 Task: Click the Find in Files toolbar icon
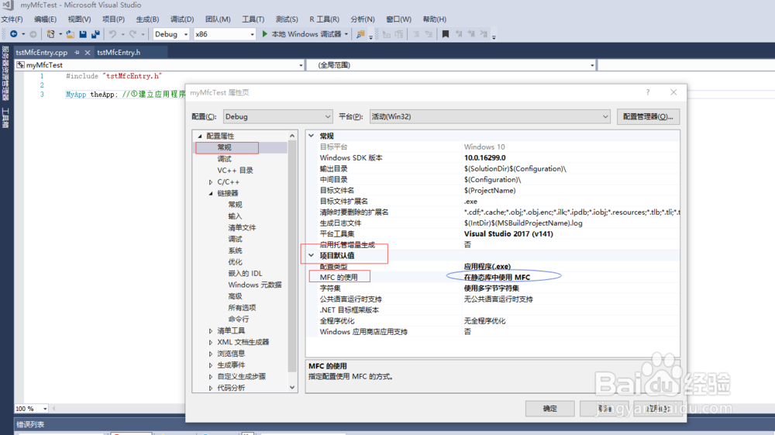tap(361, 34)
